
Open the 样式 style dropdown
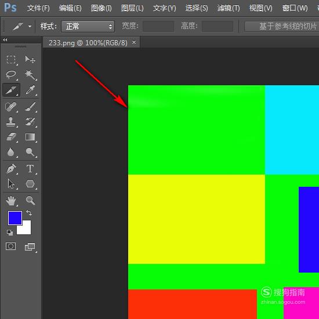(x=88, y=26)
